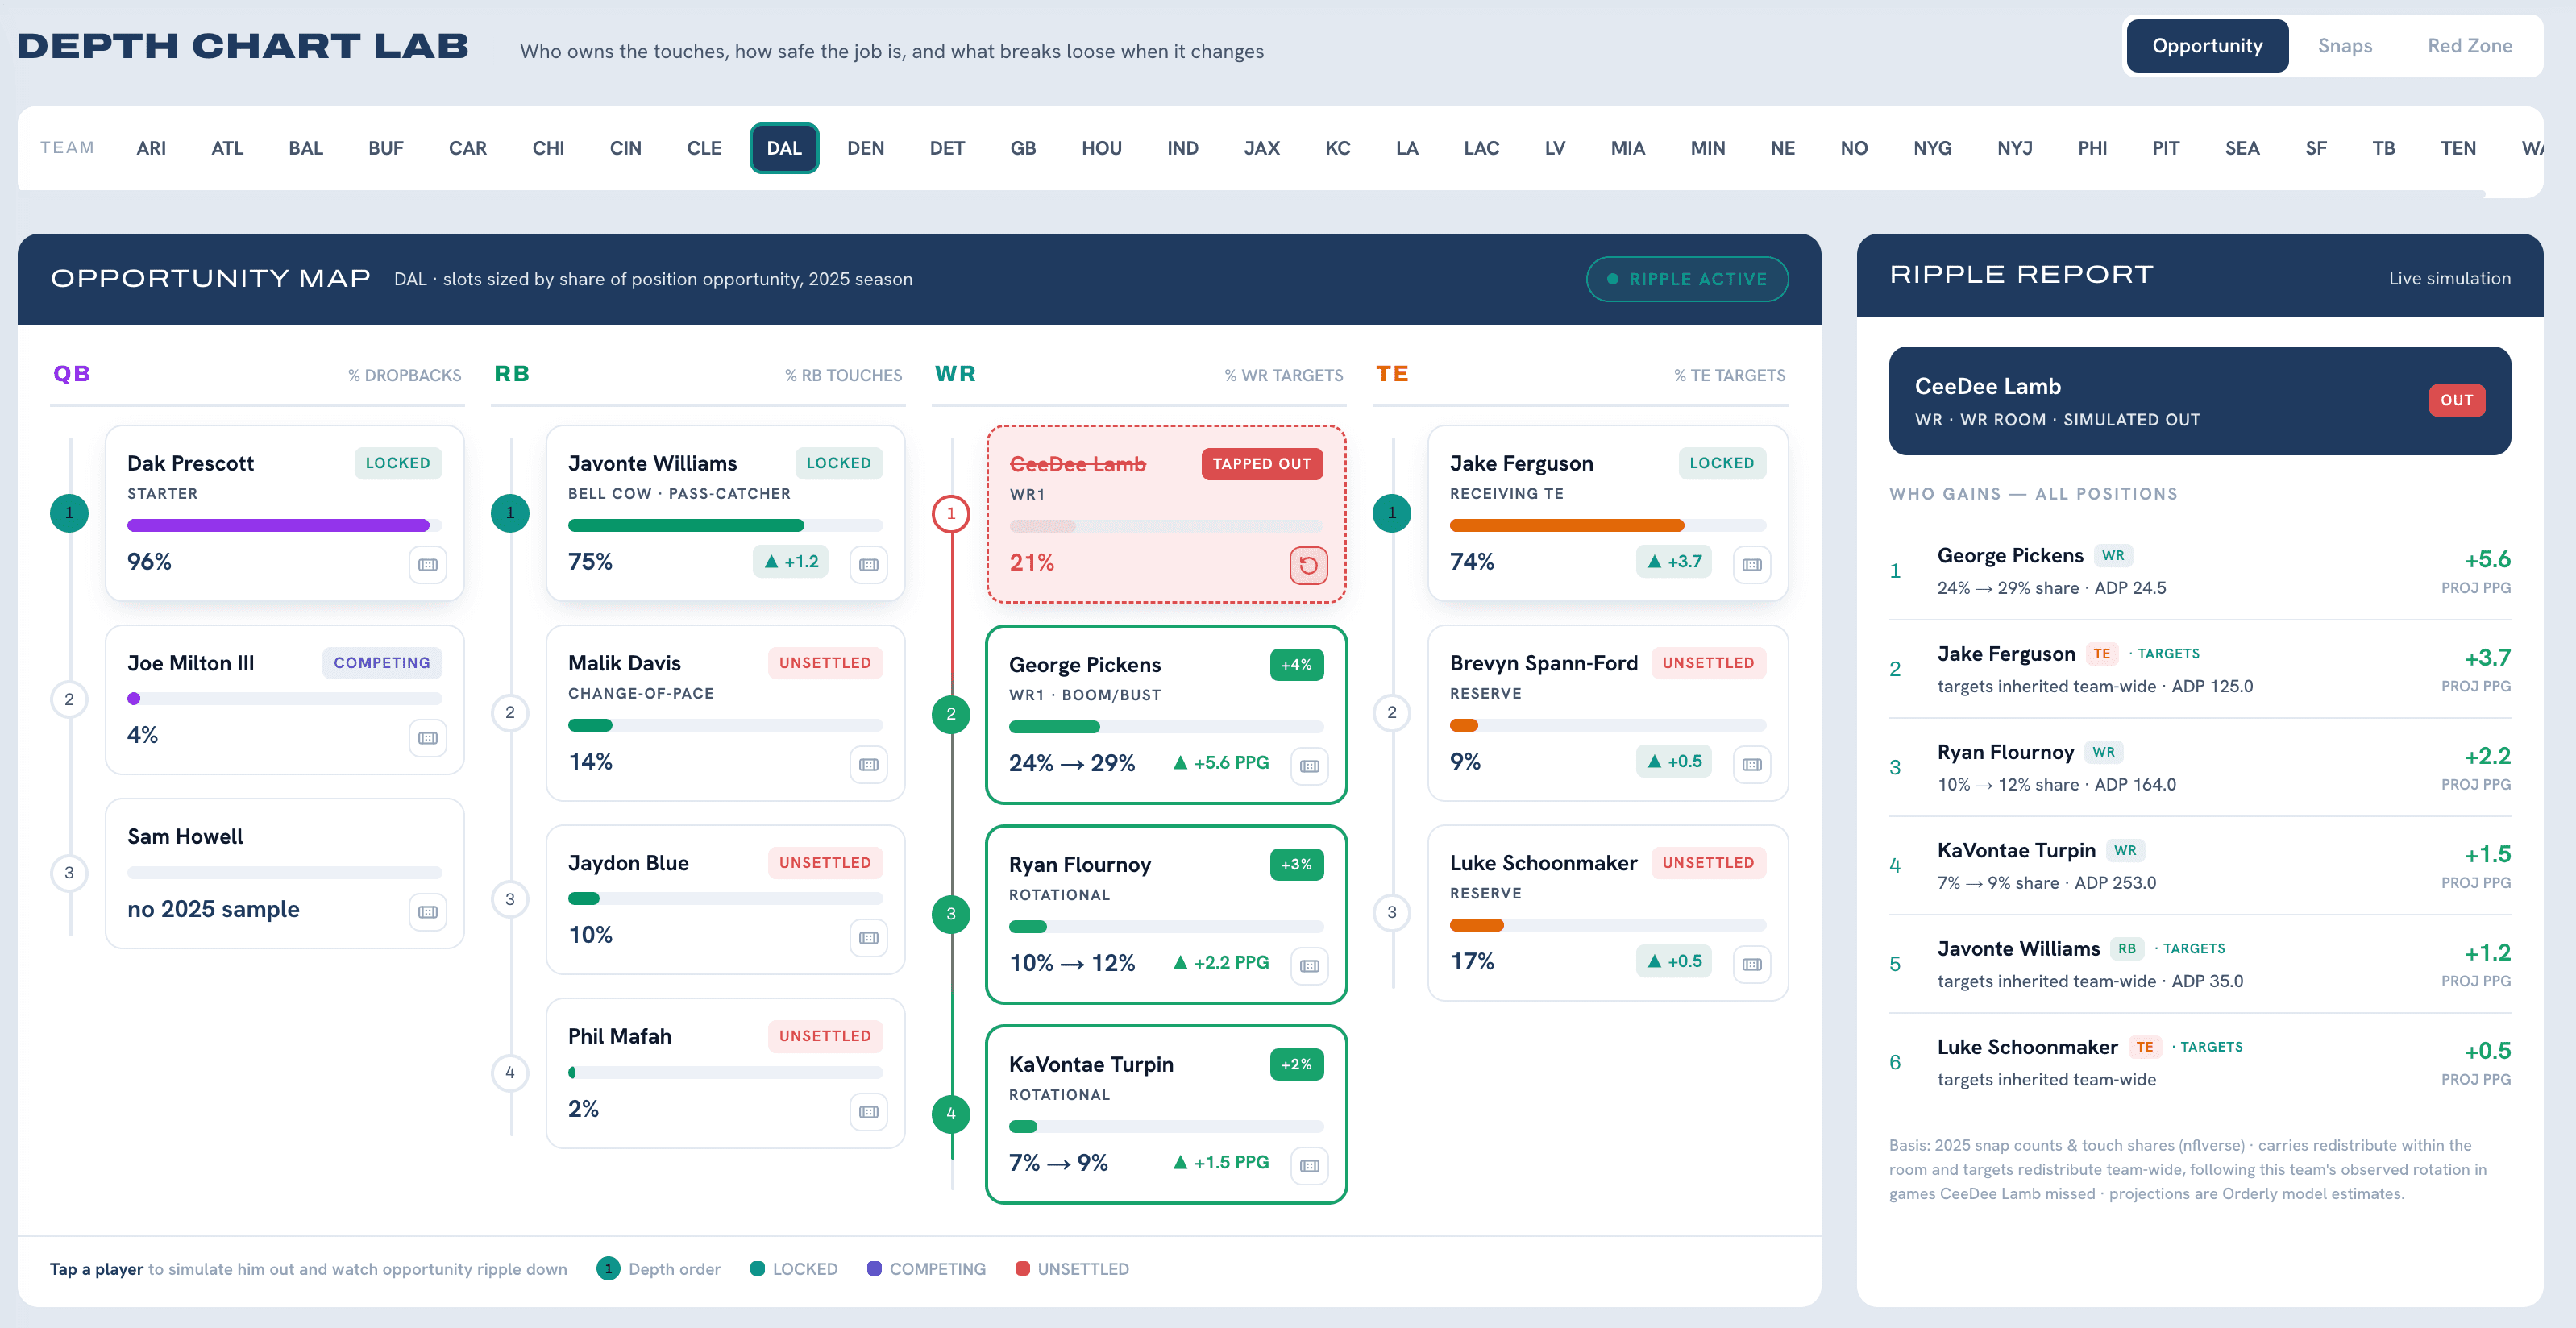This screenshot has width=2576, height=1328.
Task: Click the Depth order legend marker
Action: pos(608,1269)
